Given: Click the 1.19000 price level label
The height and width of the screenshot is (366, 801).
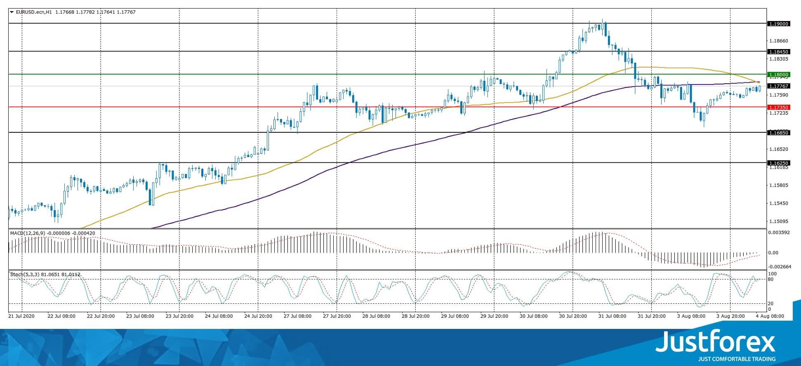Looking at the screenshot, I should (779, 24).
